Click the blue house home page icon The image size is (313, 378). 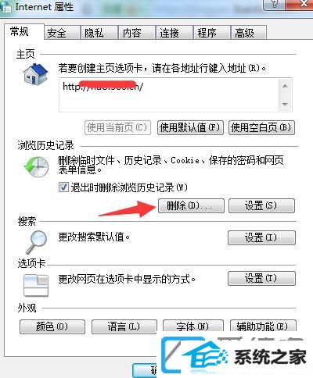(x=36, y=74)
